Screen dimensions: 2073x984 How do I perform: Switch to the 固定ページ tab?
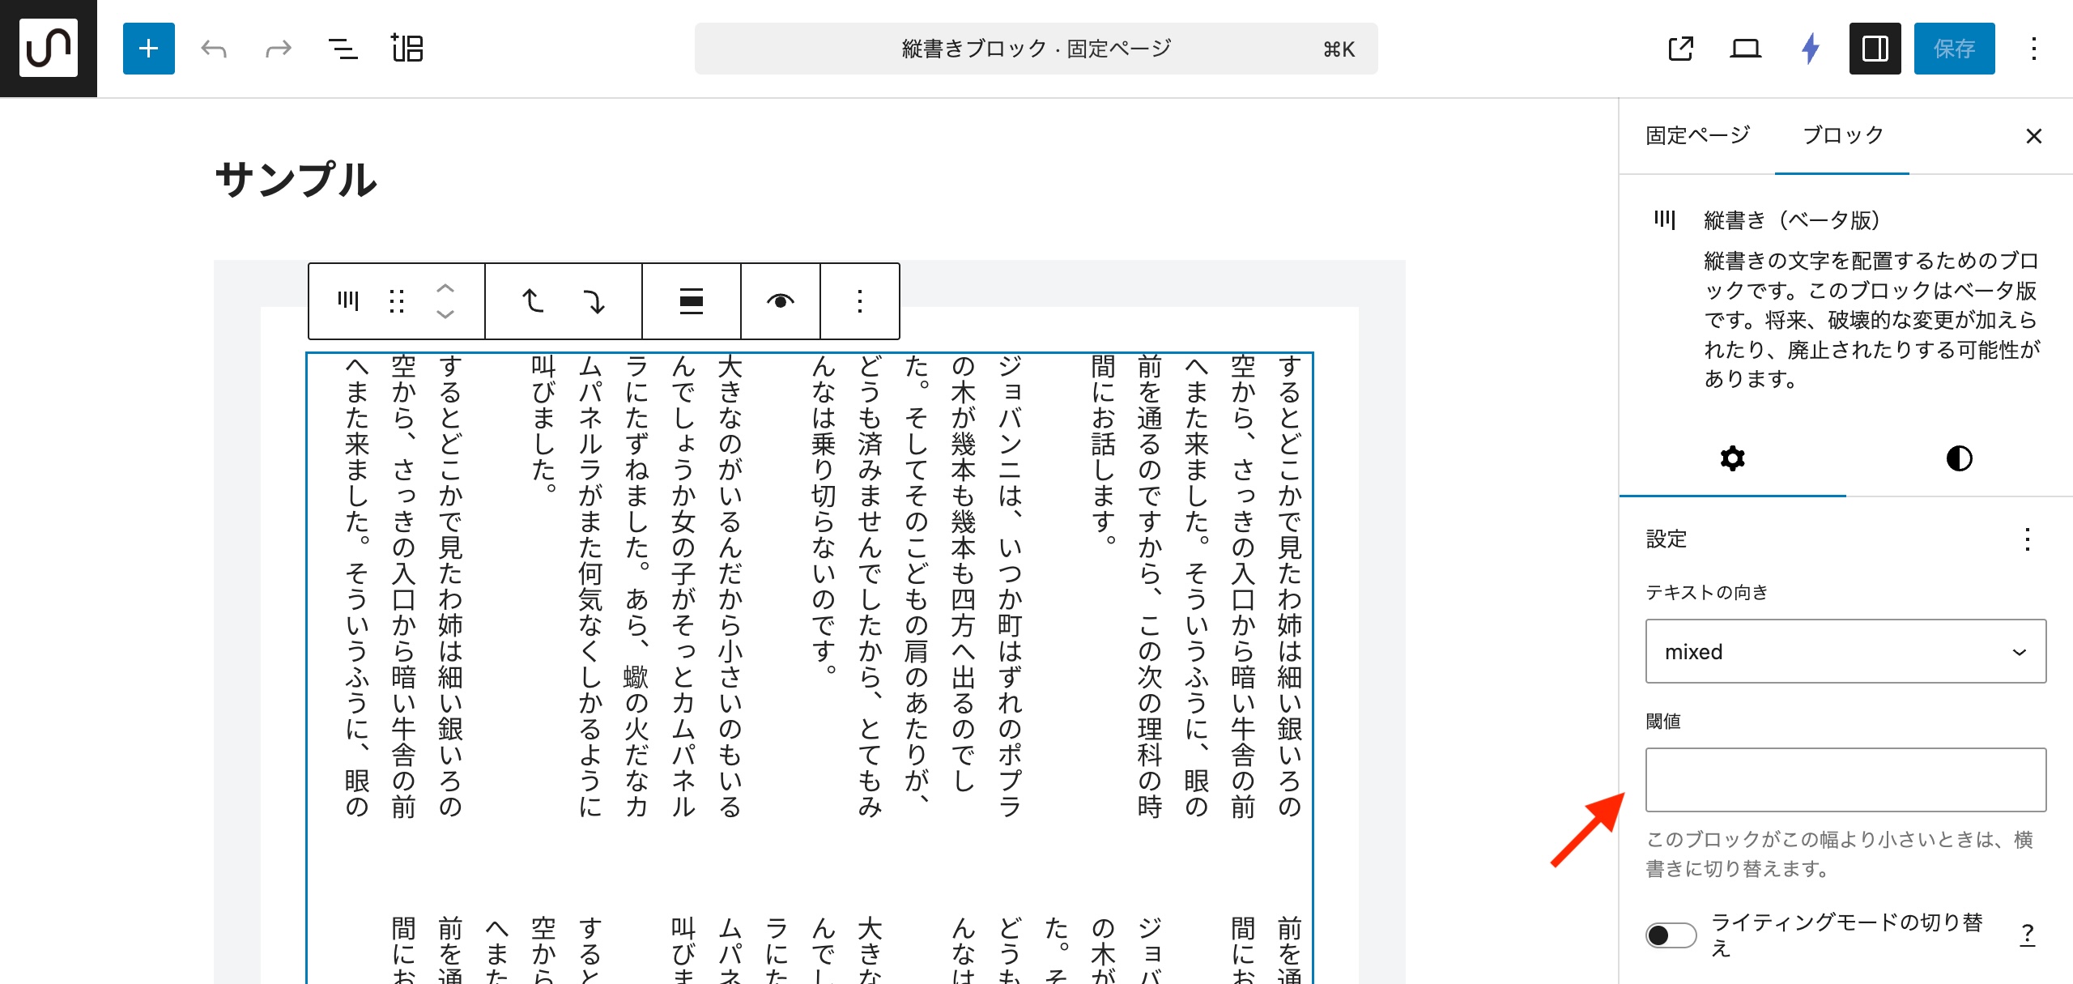[1697, 135]
